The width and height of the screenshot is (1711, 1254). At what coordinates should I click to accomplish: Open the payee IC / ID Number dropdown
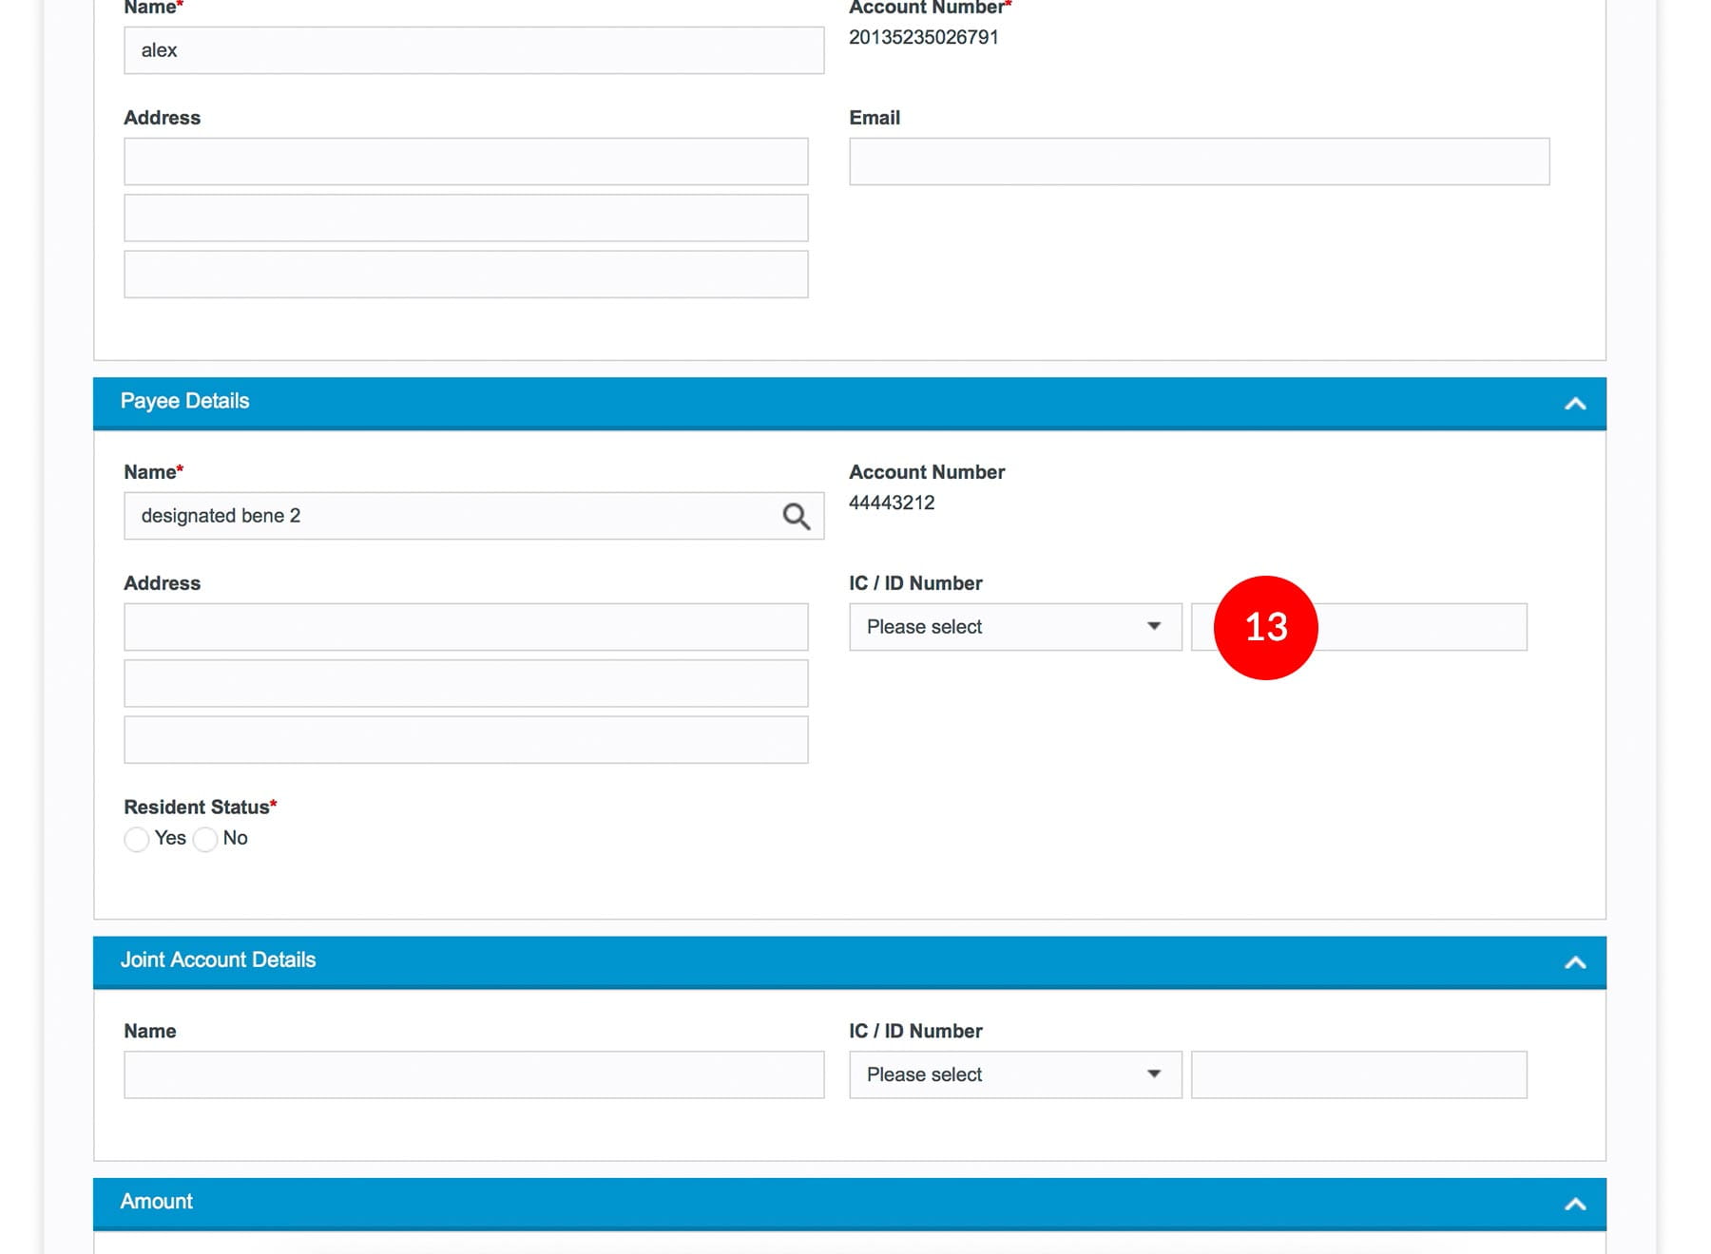click(1014, 627)
